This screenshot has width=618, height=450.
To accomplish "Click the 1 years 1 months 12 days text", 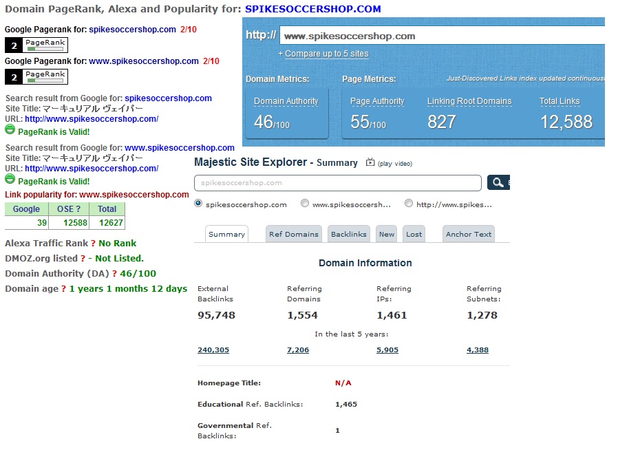I will (129, 289).
